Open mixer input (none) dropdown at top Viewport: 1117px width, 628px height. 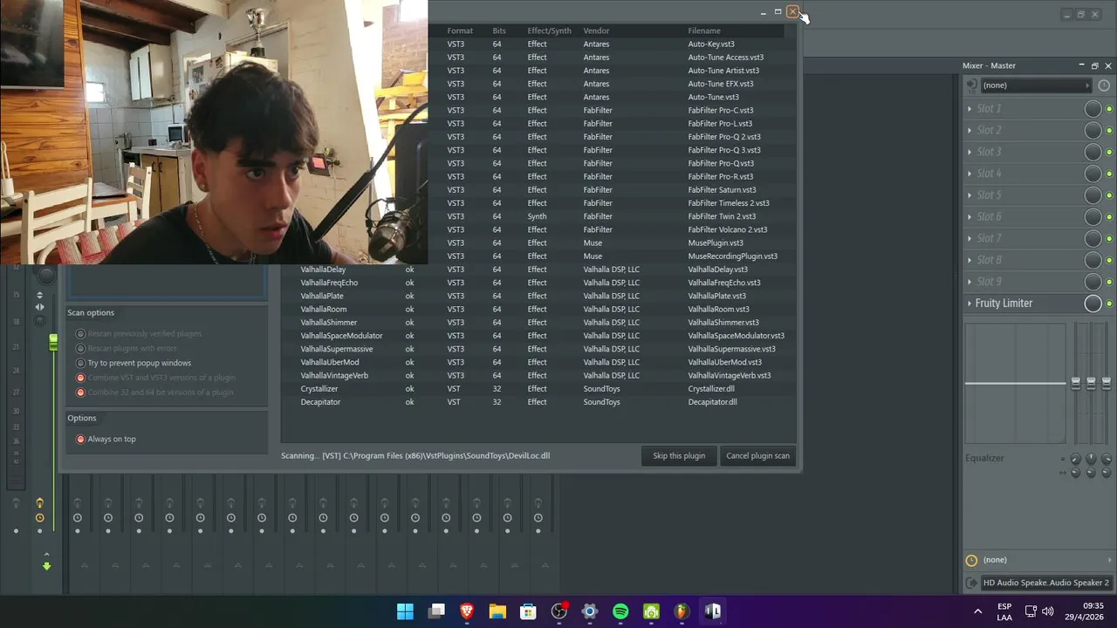1035,85
